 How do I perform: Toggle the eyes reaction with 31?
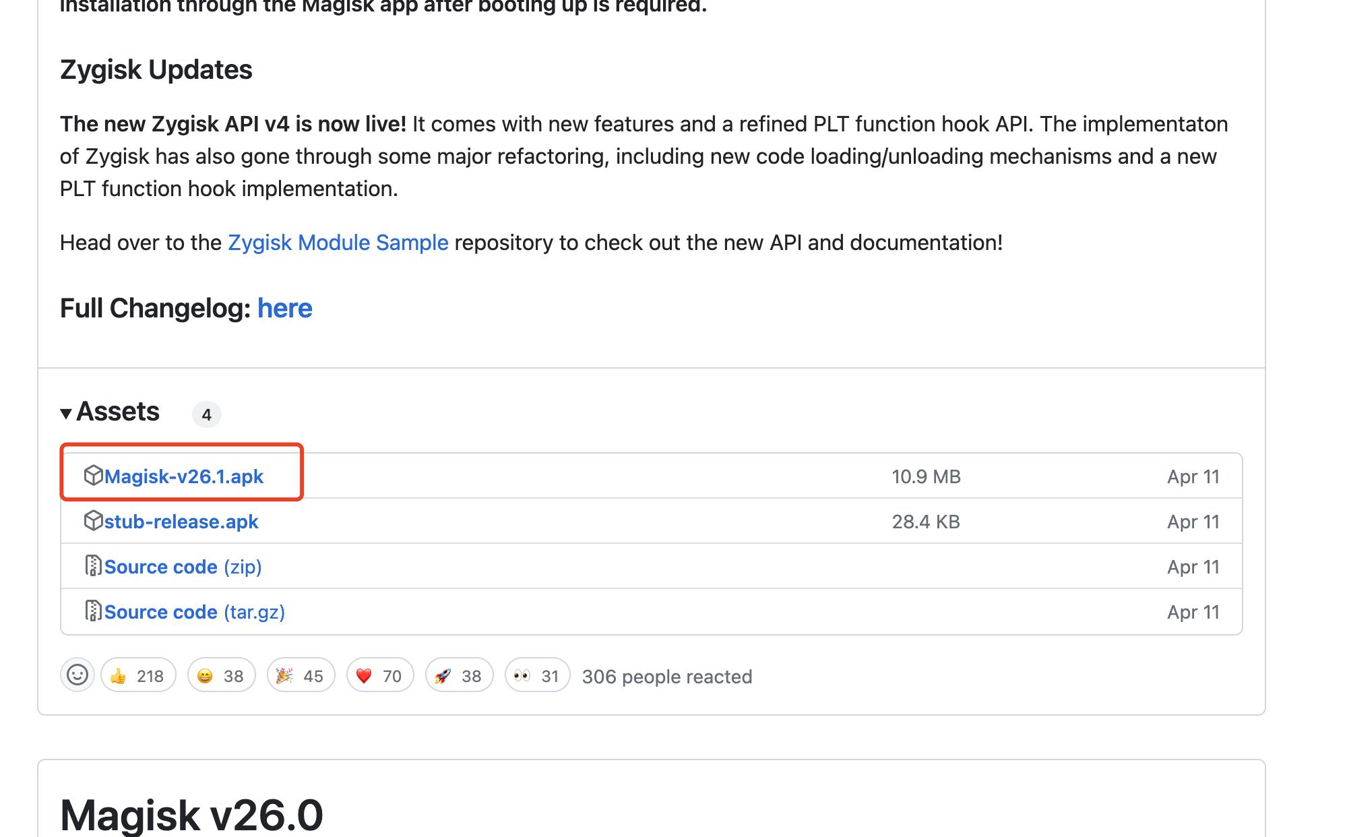[x=537, y=675]
